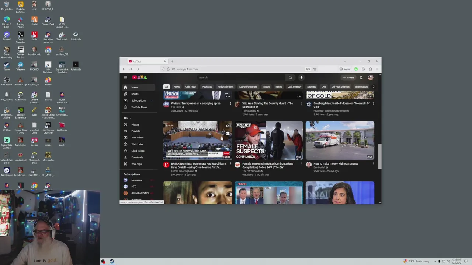Open YouTube notifications bell
The height and width of the screenshot is (265, 472).
[361, 77]
